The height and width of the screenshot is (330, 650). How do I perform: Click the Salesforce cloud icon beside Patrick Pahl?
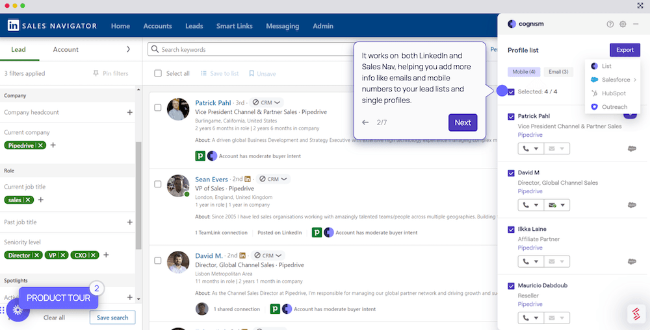(631, 148)
